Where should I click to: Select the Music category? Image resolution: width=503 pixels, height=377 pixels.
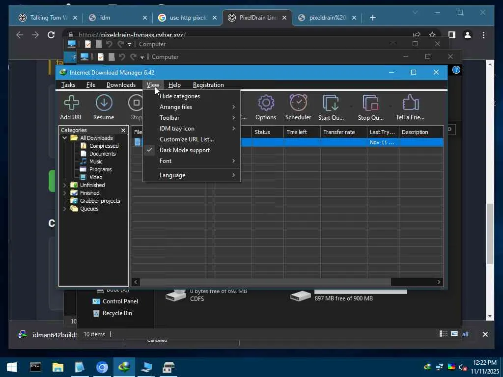click(x=91, y=162)
